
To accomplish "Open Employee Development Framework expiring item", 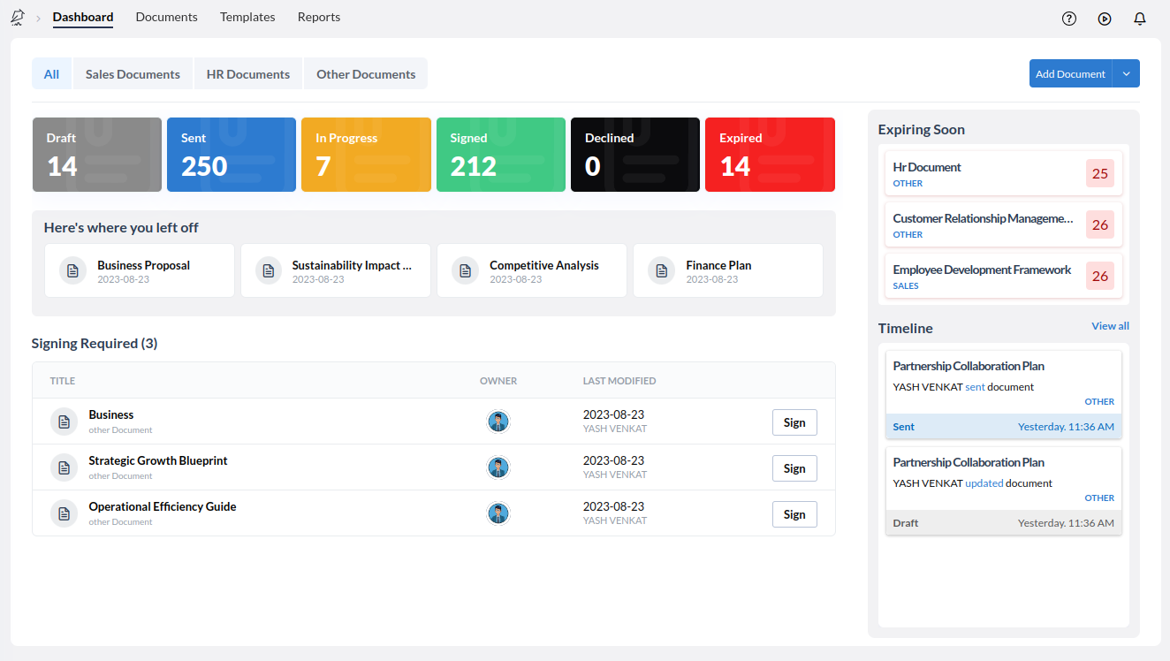I will pos(1004,276).
